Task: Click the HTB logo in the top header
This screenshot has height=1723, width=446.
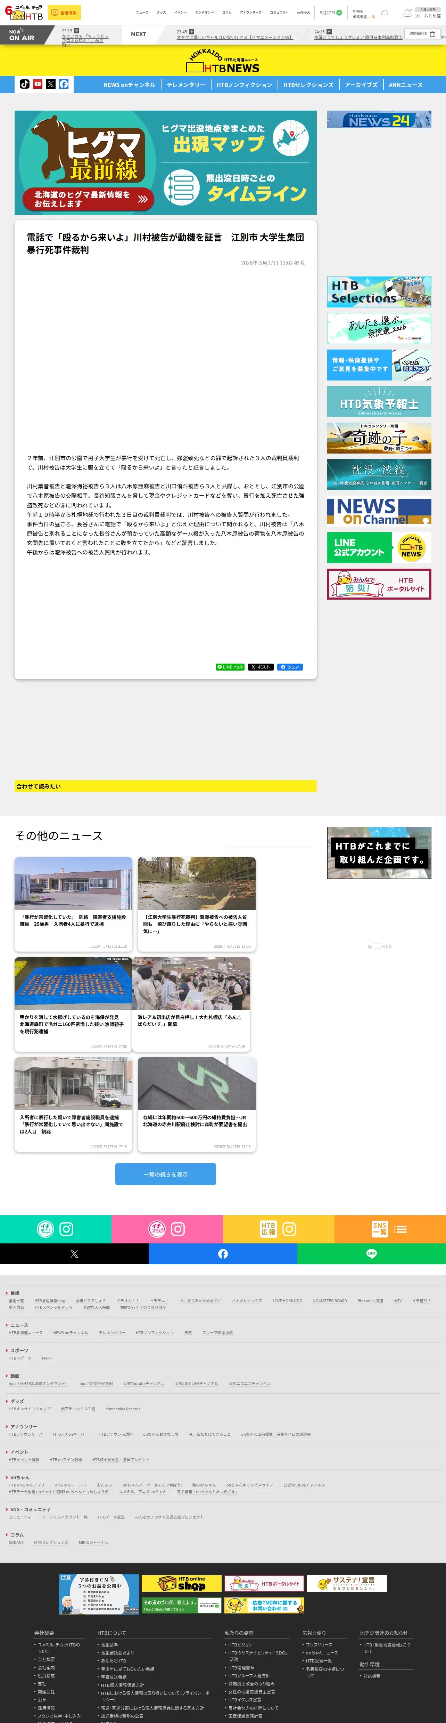Action: click(23, 13)
